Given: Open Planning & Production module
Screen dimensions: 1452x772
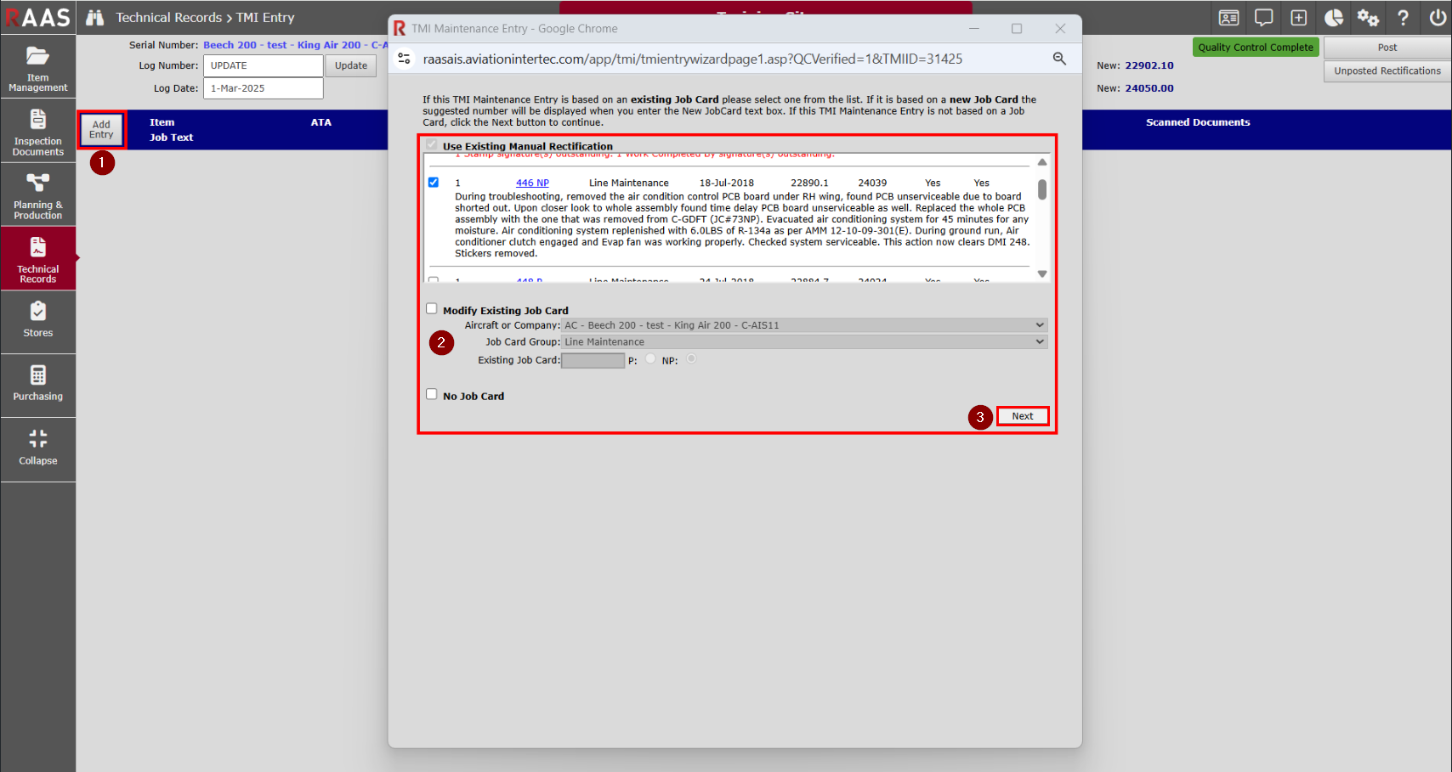Looking at the screenshot, I should coord(37,195).
